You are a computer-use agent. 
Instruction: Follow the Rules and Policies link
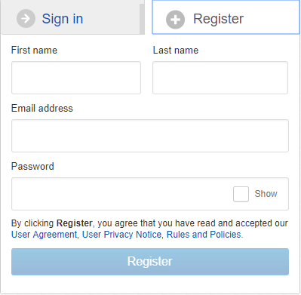pos(204,235)
